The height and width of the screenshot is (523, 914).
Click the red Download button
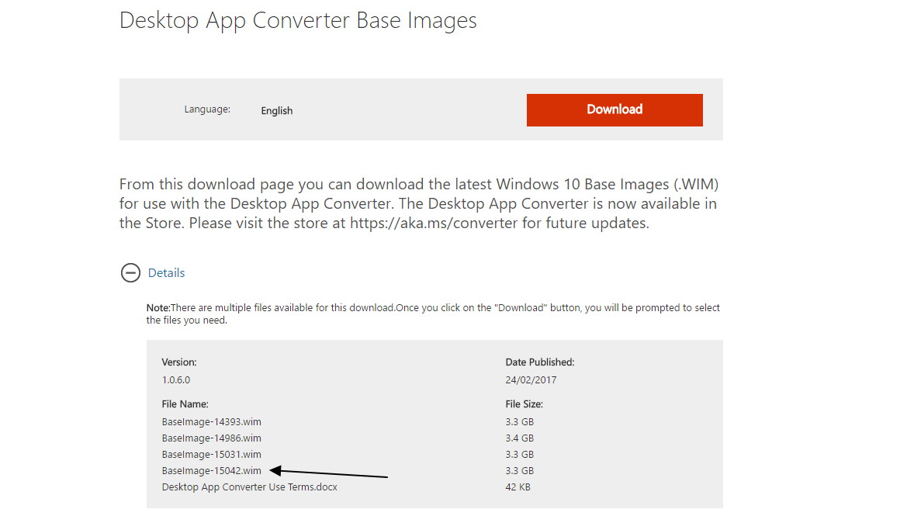[615, 109]
